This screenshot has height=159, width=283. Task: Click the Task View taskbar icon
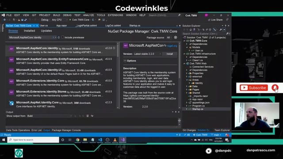click(x=70, y=140)
